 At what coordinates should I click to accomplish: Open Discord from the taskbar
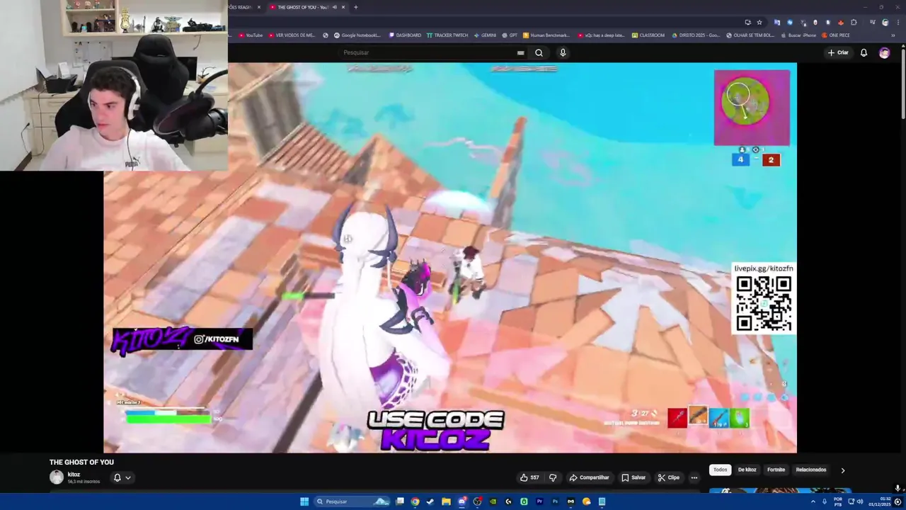point(461,501)
